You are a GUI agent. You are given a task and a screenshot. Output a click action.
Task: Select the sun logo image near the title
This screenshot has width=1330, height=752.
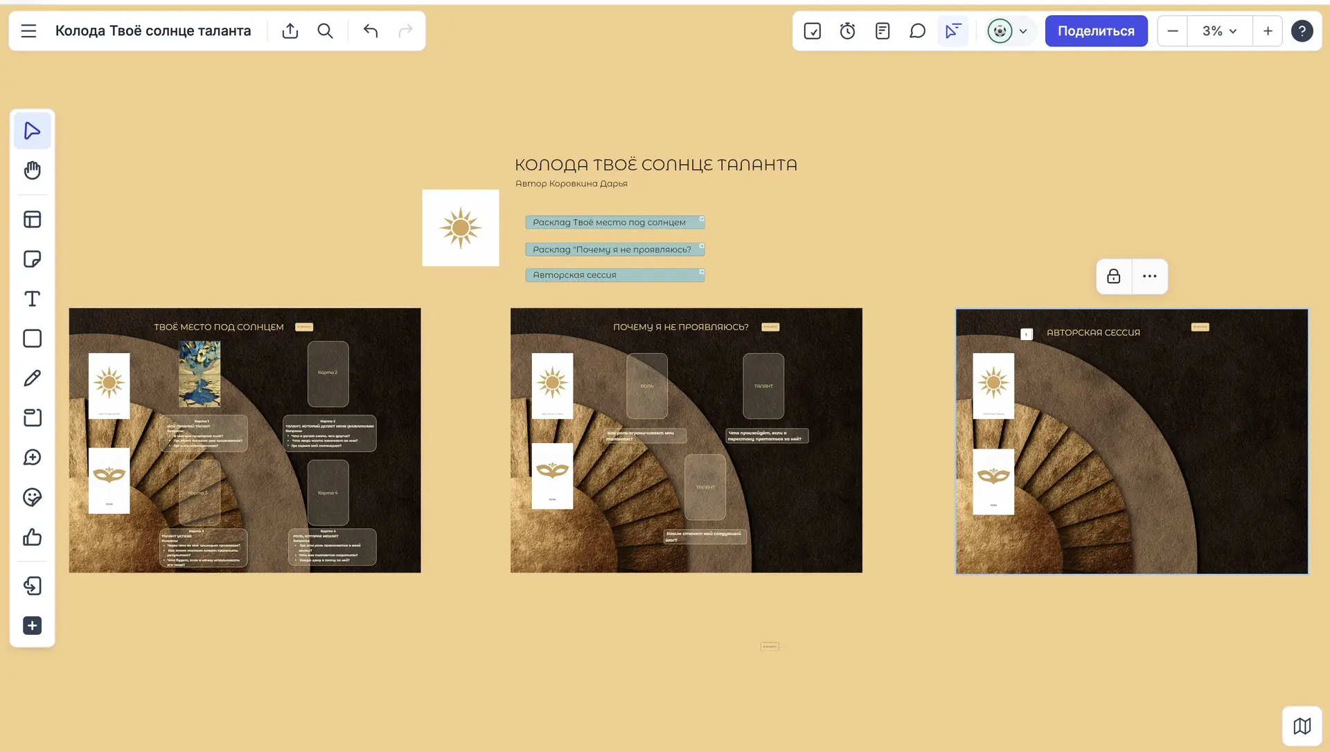click(461, 228)
